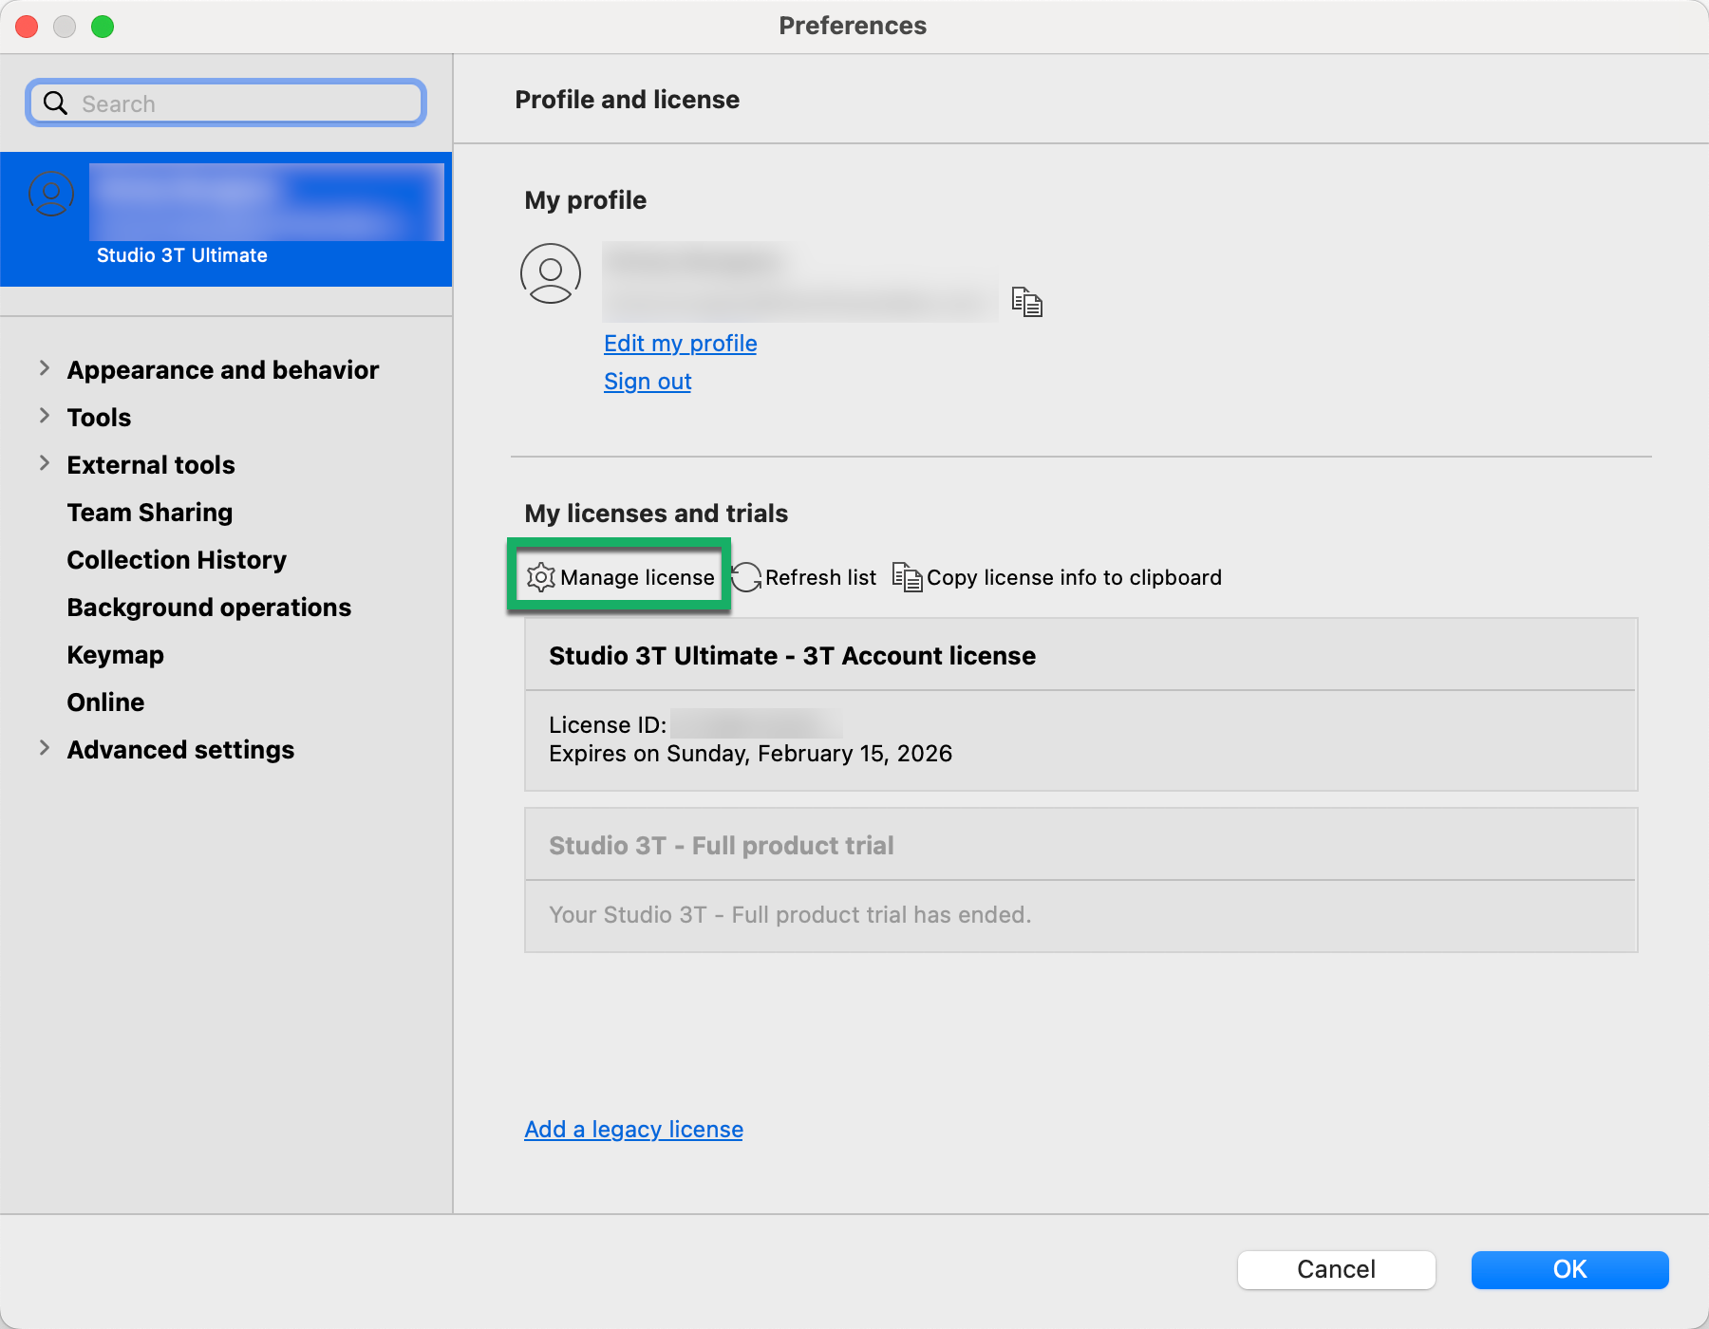Click the profile avatar in My profile
This screenshot has width=1709, height=1329.
point(551,273)
